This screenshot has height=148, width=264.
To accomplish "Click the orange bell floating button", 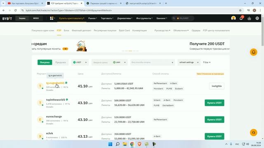I will [x=253, y=52].
